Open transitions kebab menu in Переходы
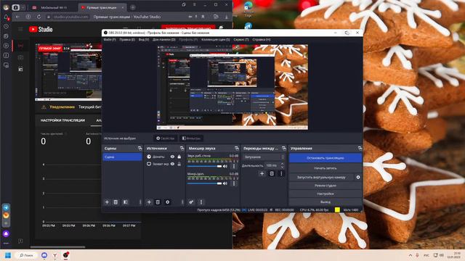Viewport: 465px width, 261px height. [281, 174]
